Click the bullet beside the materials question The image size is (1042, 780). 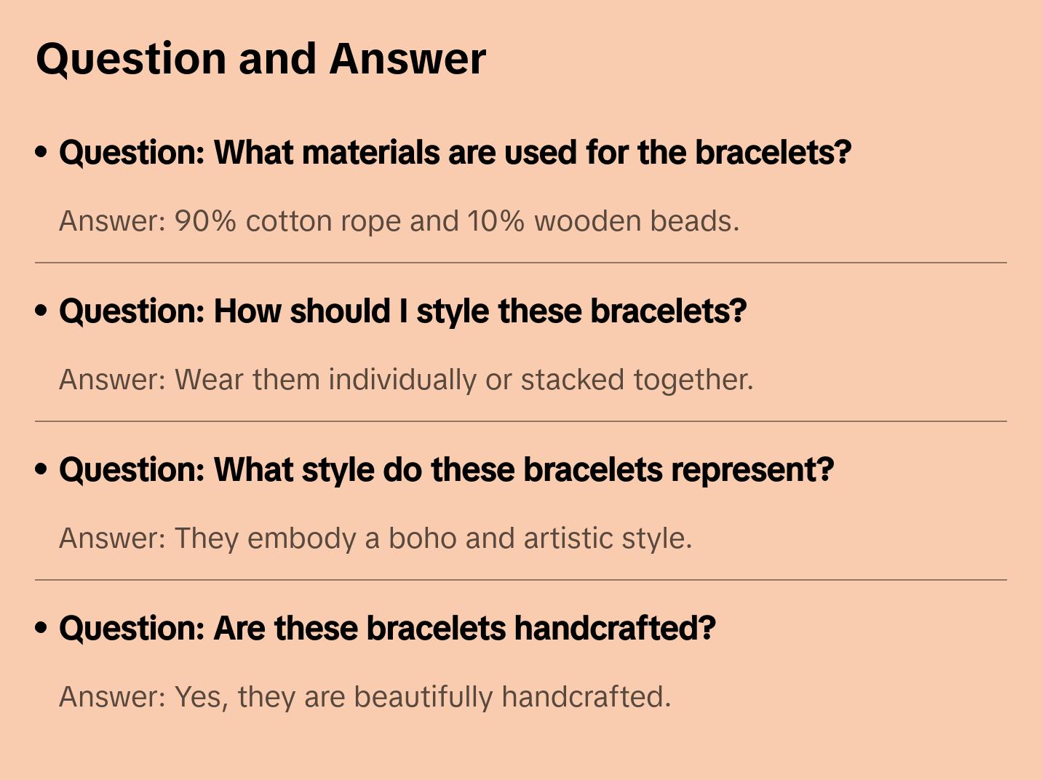pos(41,152)
